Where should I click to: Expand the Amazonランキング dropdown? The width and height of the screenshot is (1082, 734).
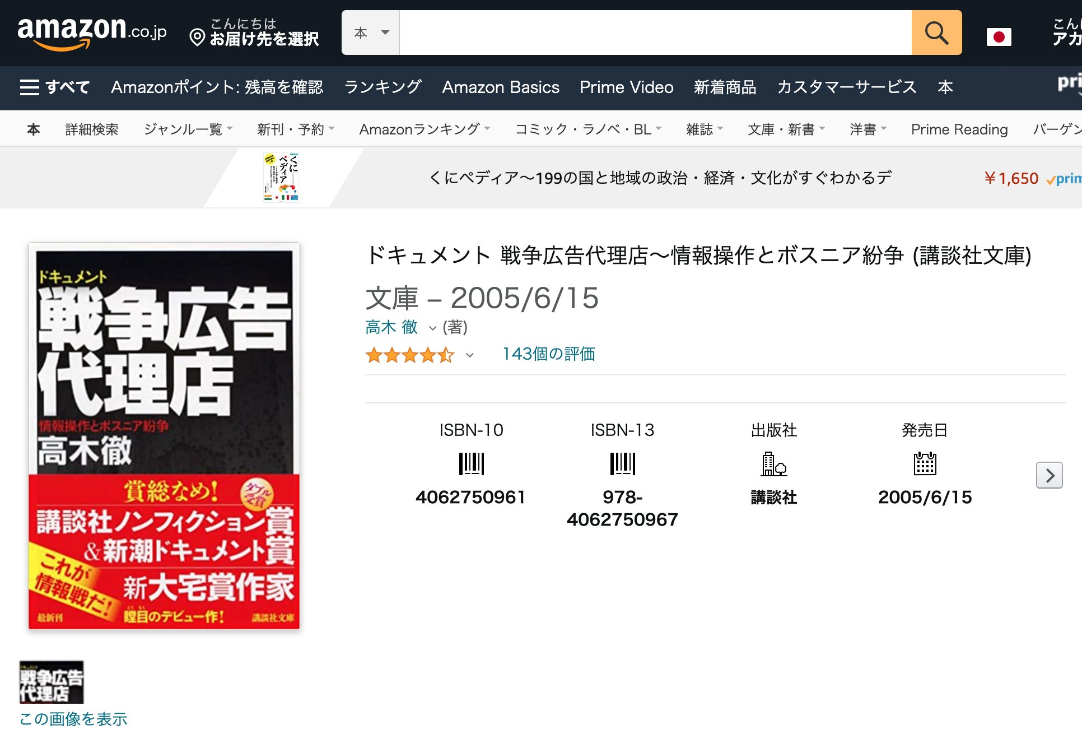(425, 129)
